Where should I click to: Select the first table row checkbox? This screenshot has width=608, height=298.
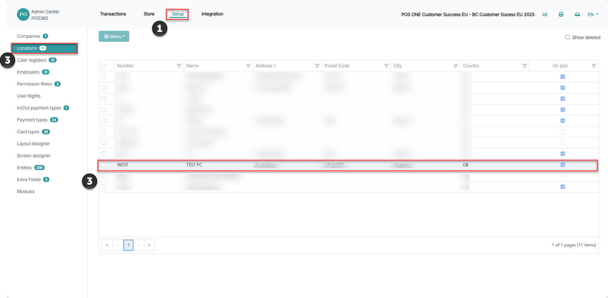104,77
